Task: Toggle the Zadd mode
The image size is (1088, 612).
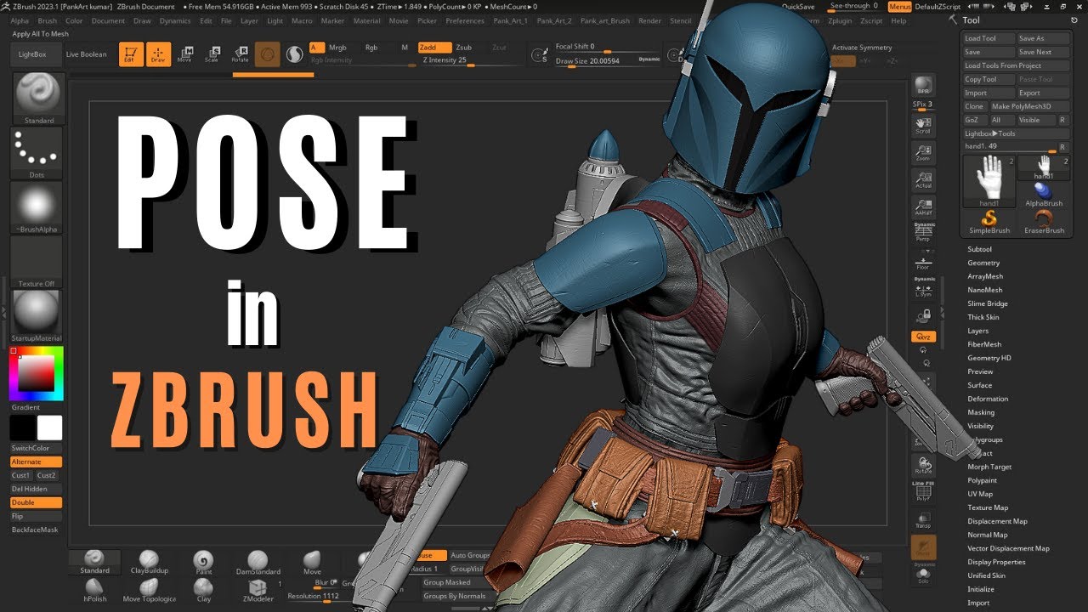Action: (x=433, y=48)
